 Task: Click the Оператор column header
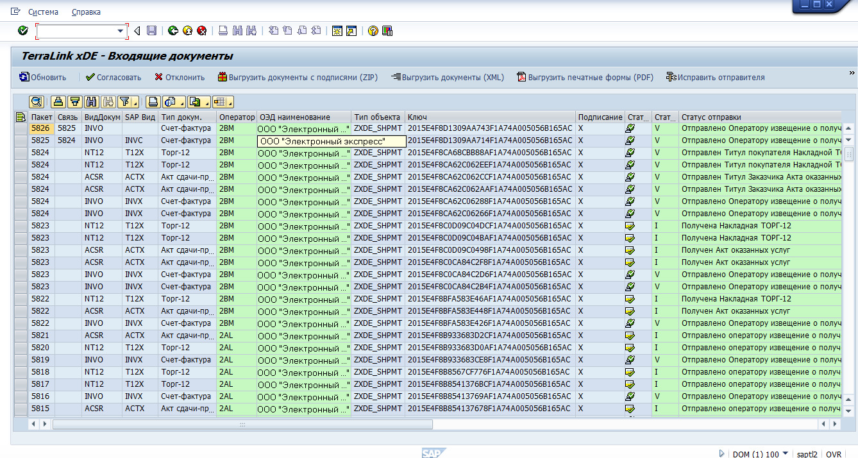[x=237, y=117]
